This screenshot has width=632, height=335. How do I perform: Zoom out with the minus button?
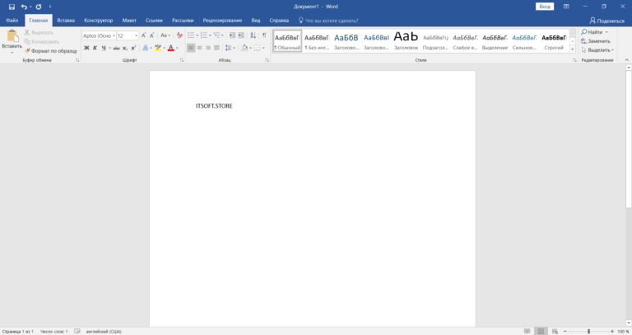565,332
